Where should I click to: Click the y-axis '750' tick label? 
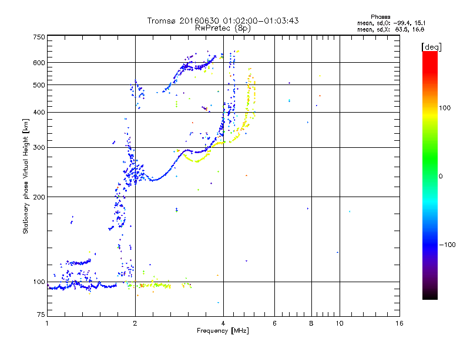click(39, 37)
